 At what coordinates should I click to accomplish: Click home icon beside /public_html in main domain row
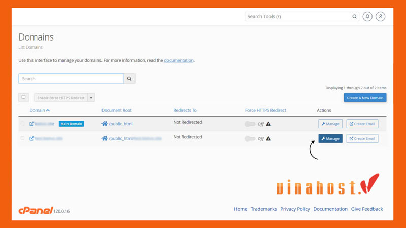[x=105, y=124]
